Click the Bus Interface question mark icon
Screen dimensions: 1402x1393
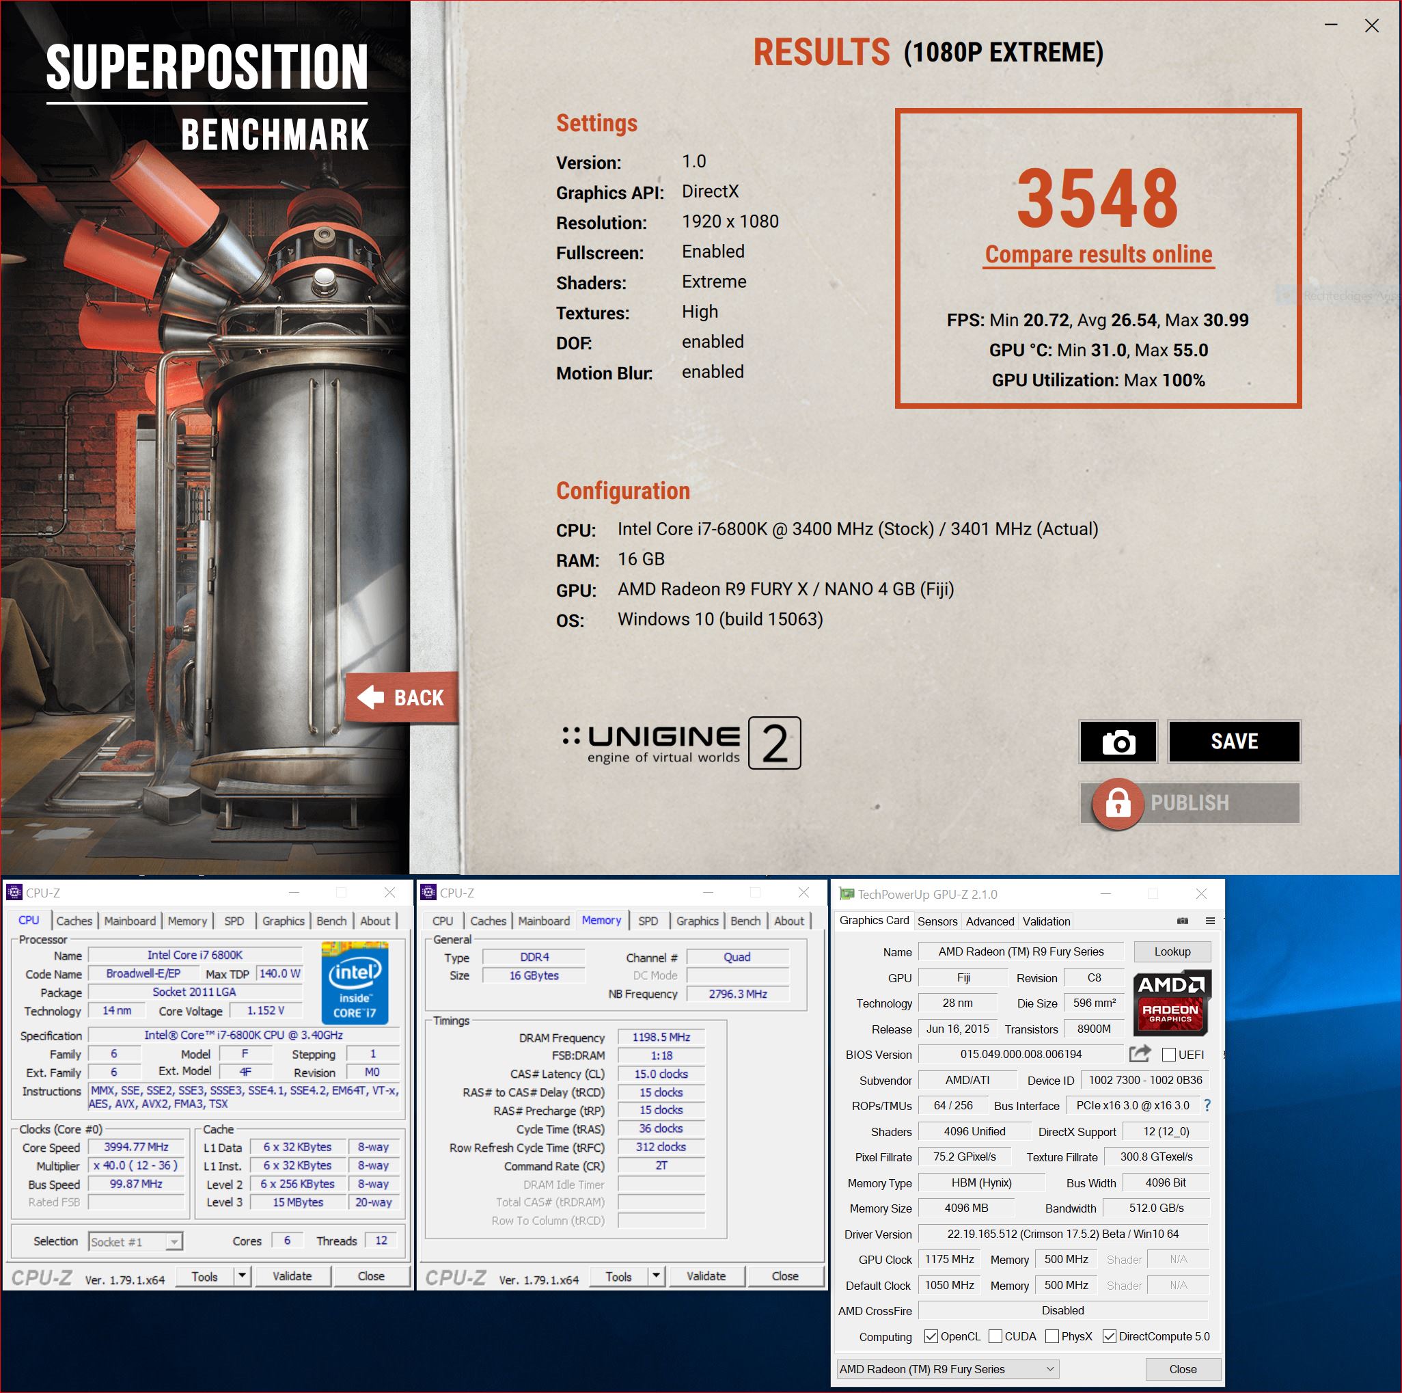(1207, 1105)
